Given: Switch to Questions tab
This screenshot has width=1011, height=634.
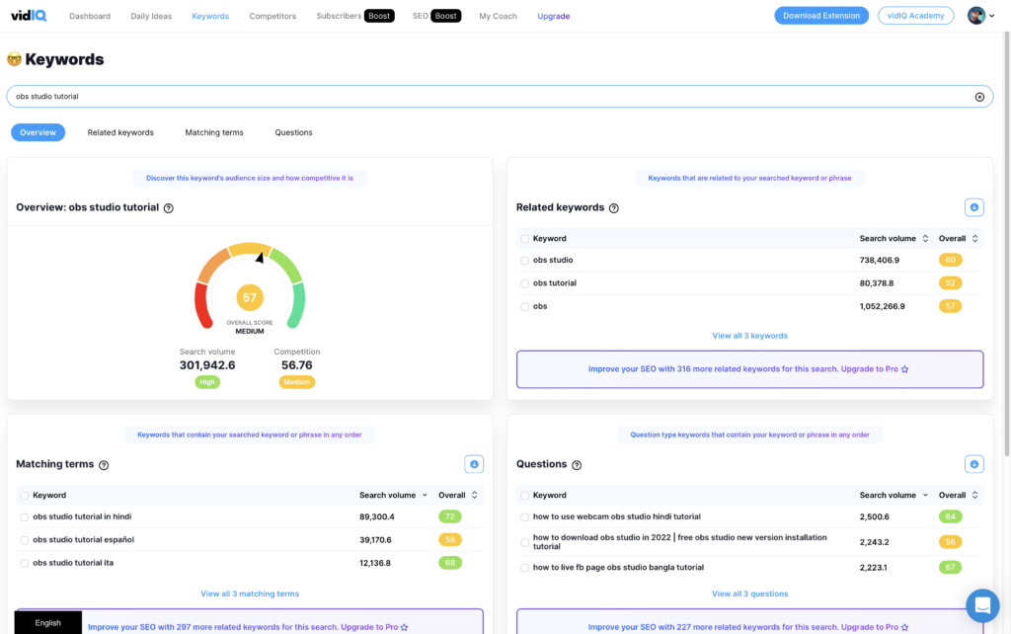Looking at the screenshot, I should 293,132.
